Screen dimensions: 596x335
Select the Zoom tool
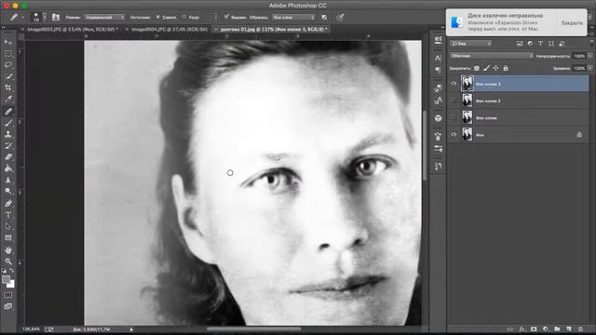(x=8, y=261)
